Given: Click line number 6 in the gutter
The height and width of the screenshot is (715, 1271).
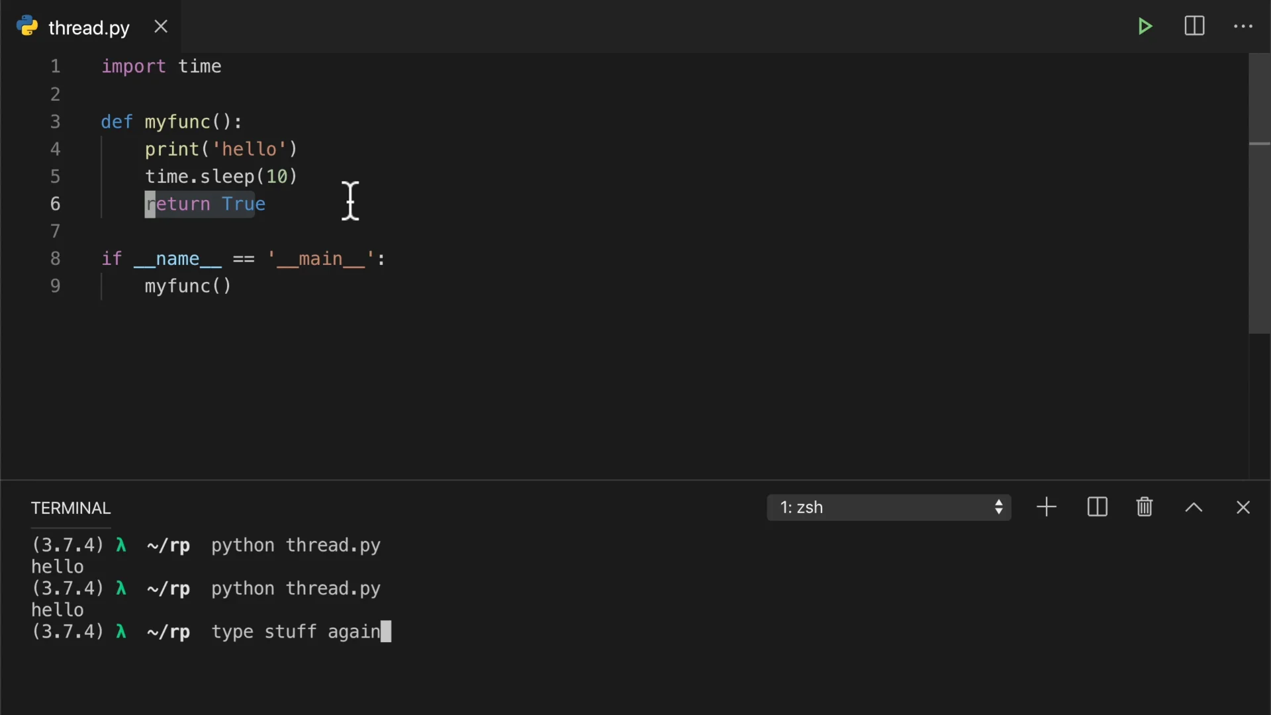Looking at the screenshot, I should point(56,204).
